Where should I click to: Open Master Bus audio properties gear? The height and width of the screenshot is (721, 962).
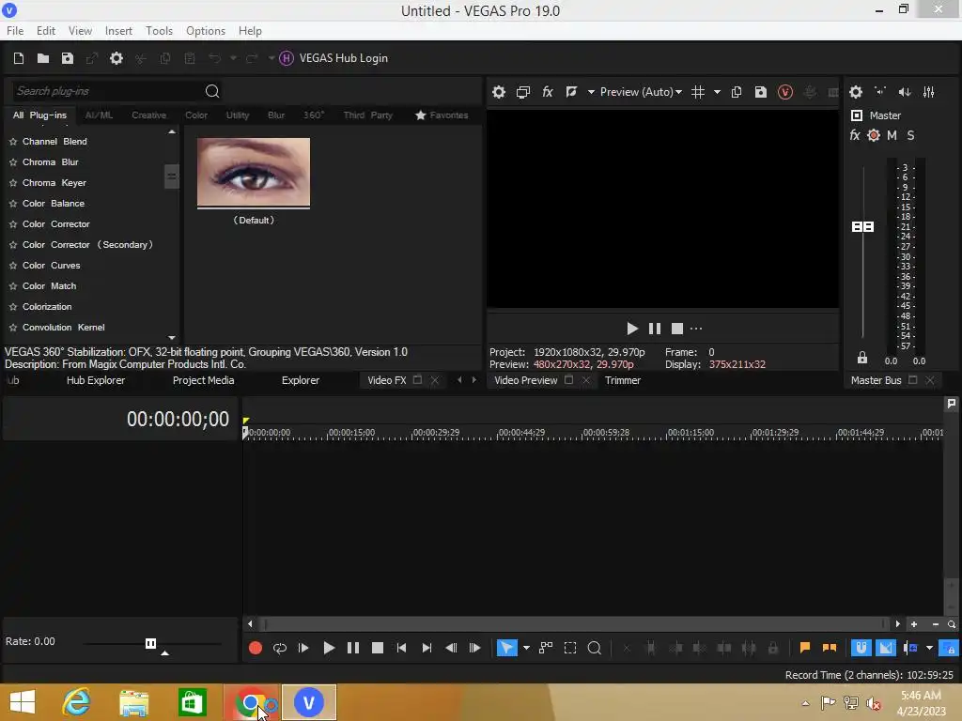pyautogui.click(x=856, y=92)
